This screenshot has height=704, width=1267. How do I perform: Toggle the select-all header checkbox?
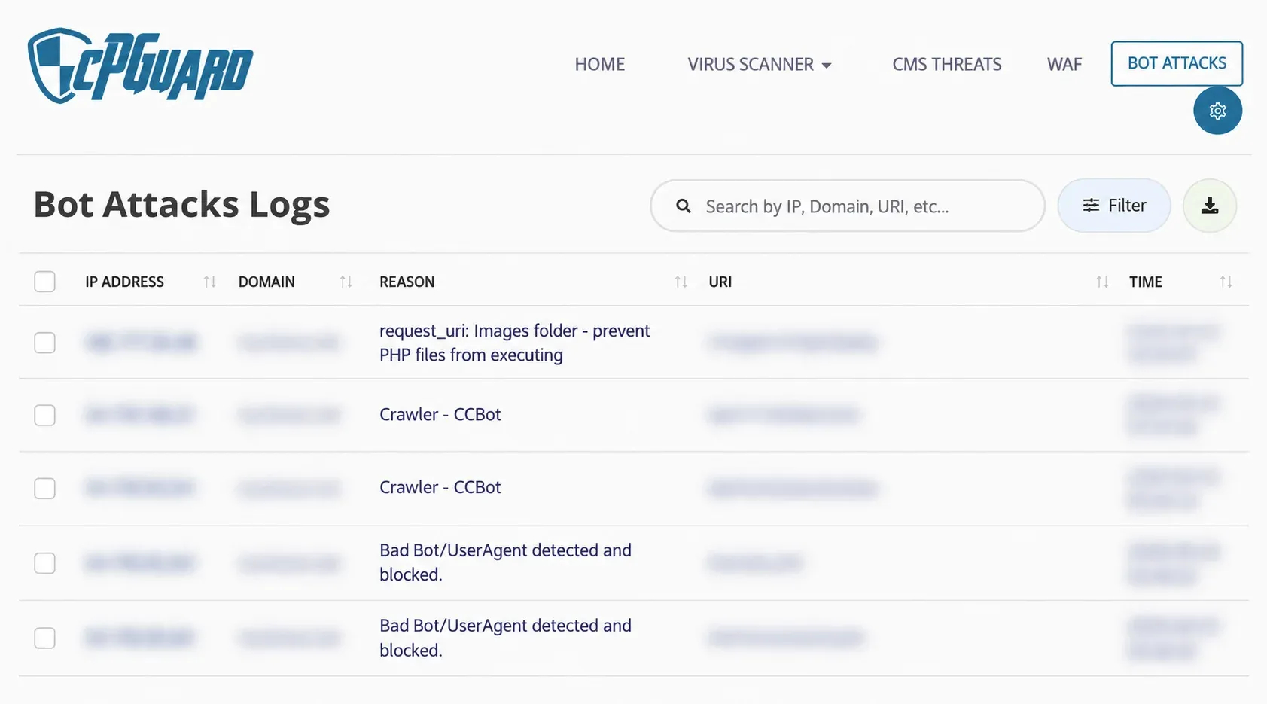pos(45,282)
